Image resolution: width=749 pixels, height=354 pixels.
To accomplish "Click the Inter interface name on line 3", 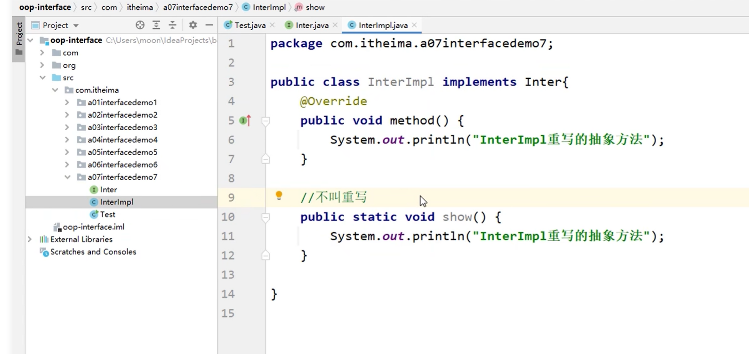I will pyautogui.click(x=543, y=82).
